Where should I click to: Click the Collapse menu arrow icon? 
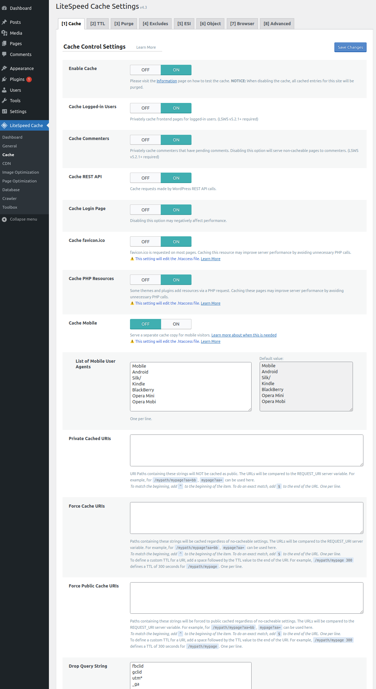4,220
